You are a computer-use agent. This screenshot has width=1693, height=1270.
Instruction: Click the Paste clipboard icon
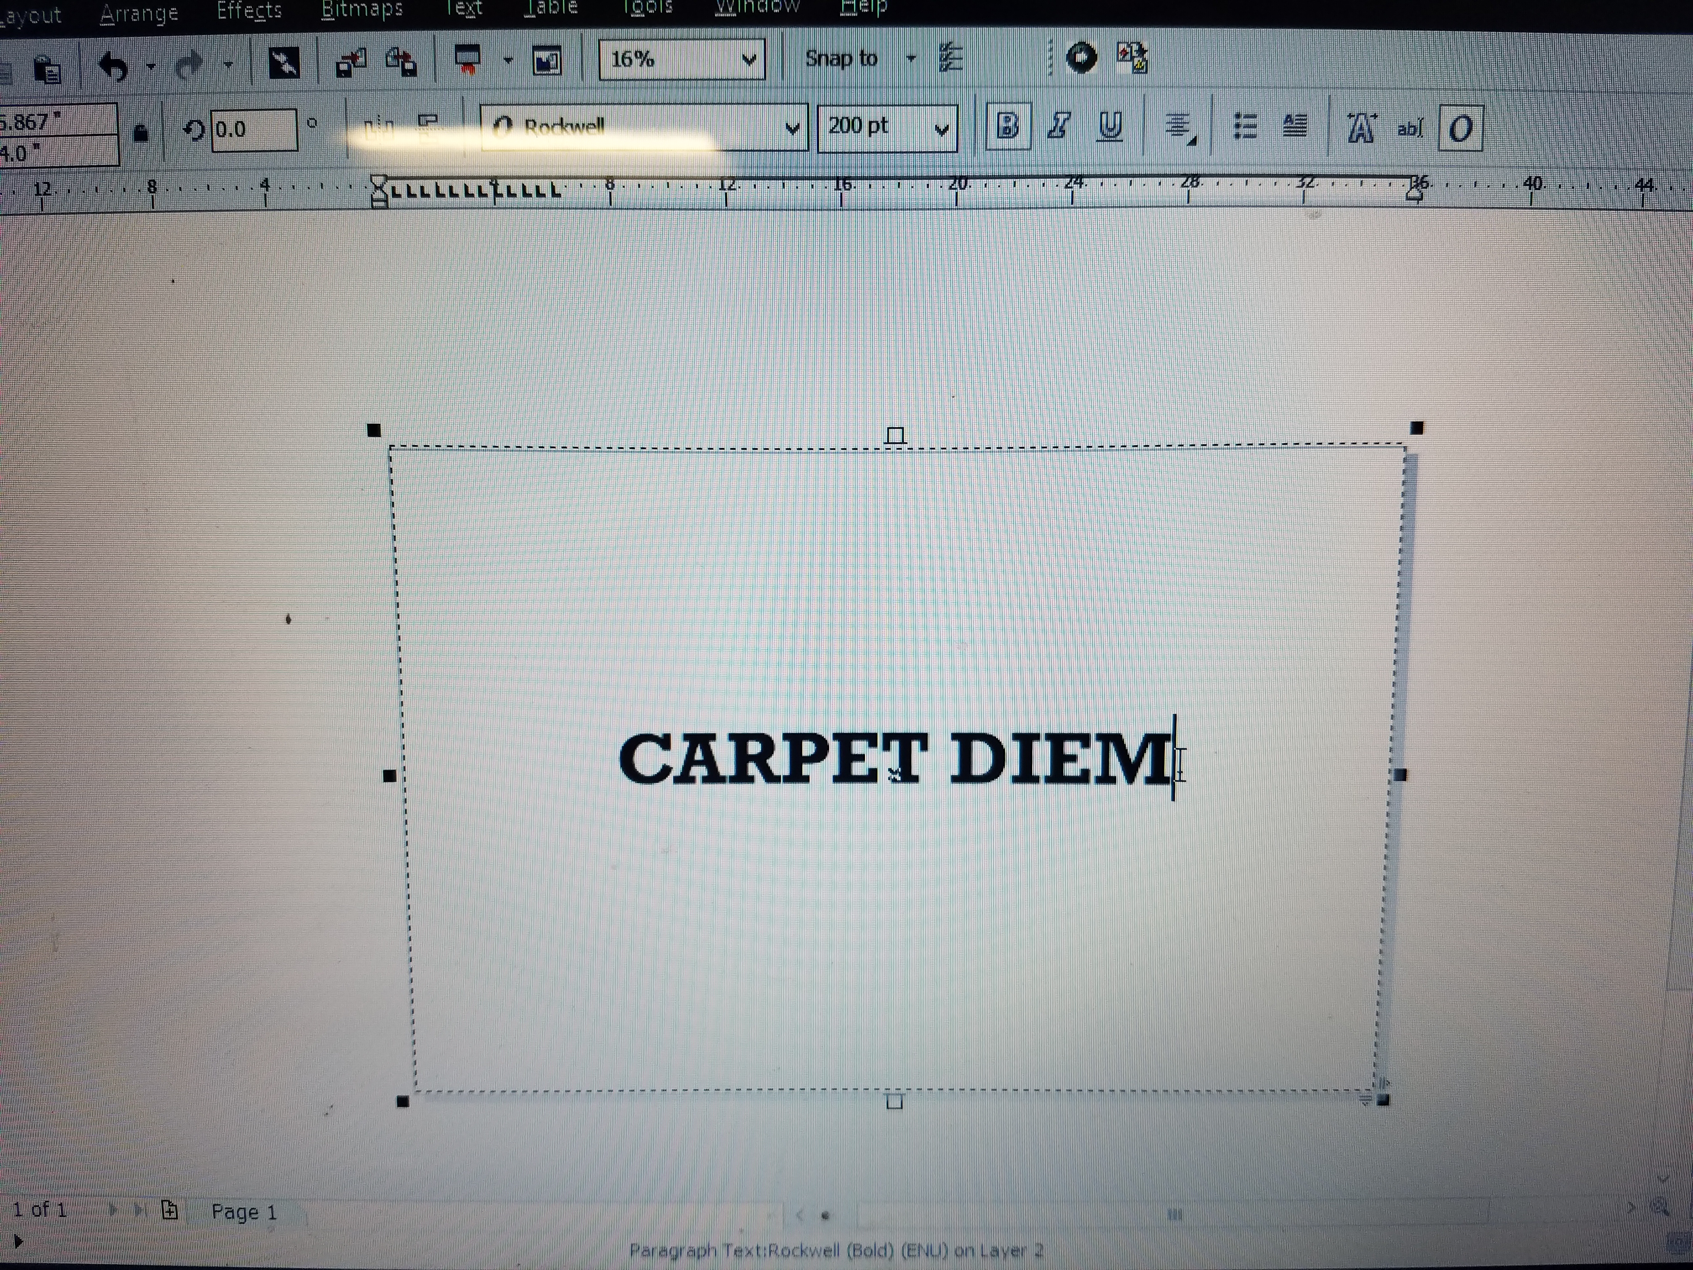[47, 71]
